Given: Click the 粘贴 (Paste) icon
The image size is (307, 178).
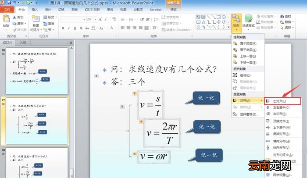Looking at the screenshot, I should (x=6, y=19).
